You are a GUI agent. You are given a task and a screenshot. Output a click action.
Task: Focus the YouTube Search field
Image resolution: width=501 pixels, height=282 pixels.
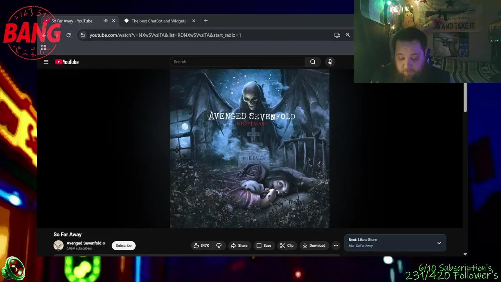238,62
